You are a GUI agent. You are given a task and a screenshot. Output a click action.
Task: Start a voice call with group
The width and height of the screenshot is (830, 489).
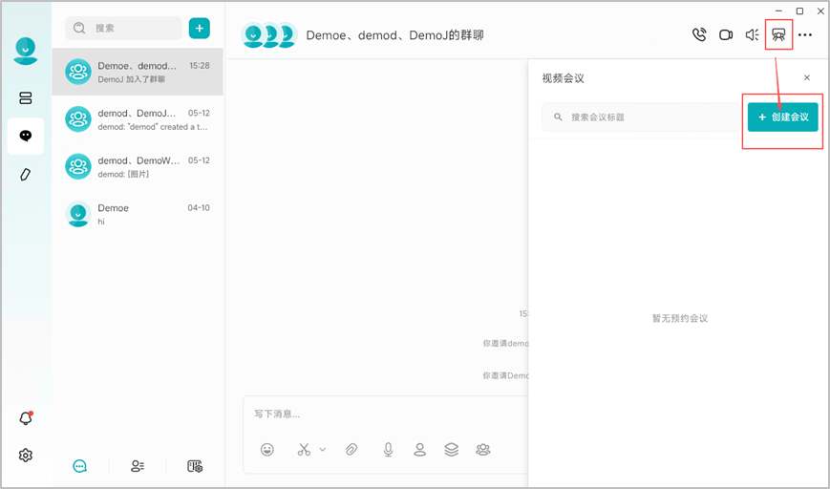point(699,35)
